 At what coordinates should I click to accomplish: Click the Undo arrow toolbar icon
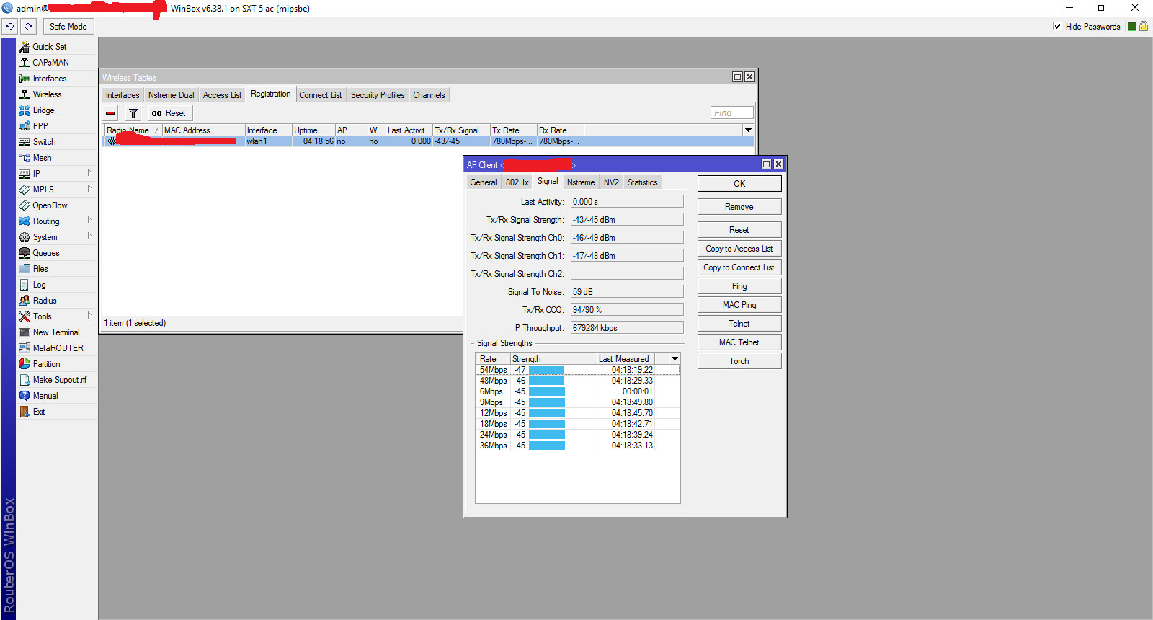tap(9, 27)
